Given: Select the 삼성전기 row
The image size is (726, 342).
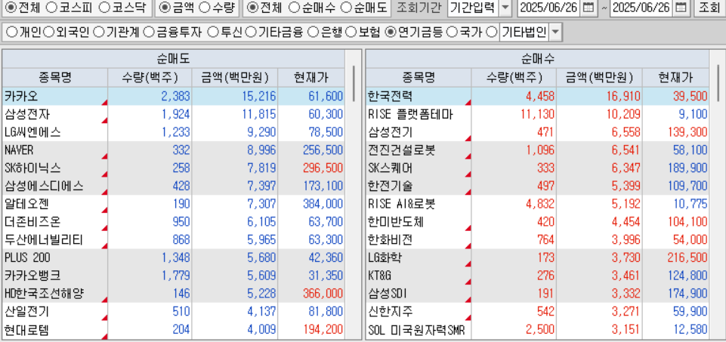Looking at the screenshot, I should [538, 132].
